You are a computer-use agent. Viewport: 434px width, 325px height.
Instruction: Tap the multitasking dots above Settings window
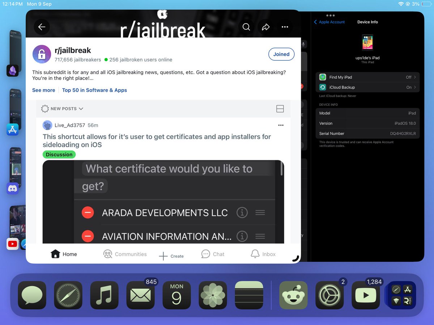330,16
